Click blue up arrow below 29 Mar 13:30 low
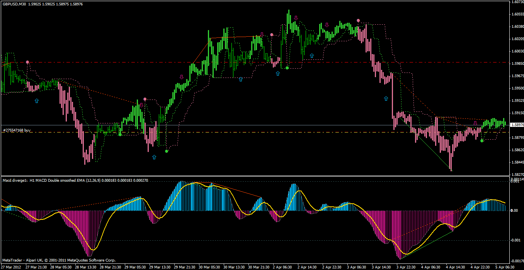The width and height of the screenshot is (524, 270). coord(154,157)
